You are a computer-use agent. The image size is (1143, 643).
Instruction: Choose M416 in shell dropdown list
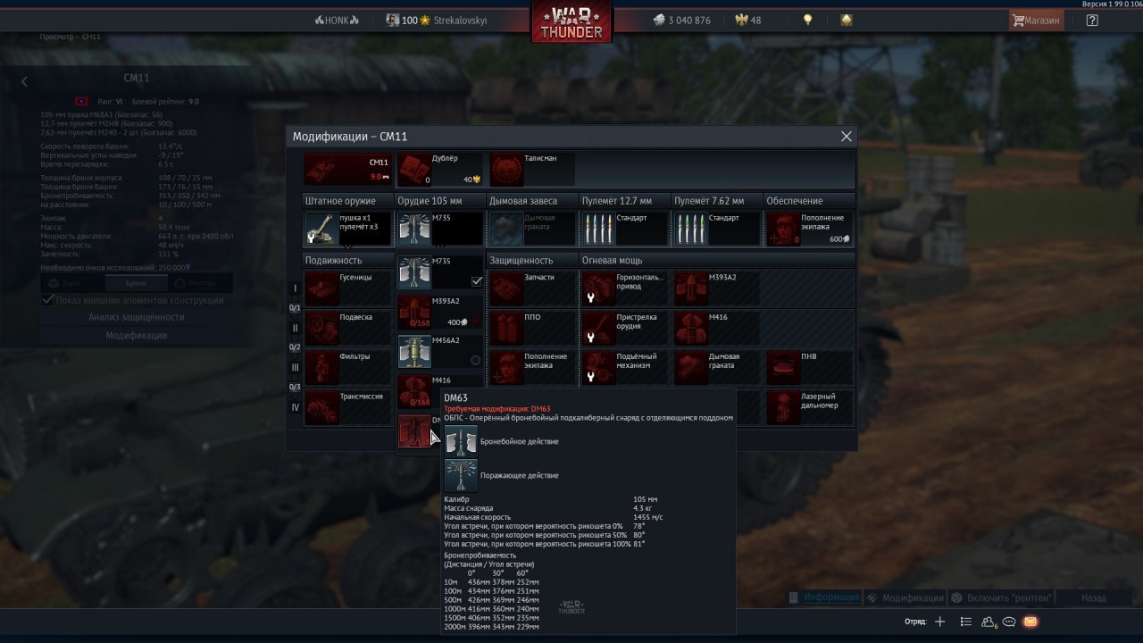point(440,390)
